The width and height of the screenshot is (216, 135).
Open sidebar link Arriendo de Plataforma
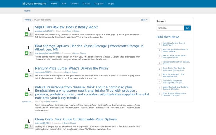click(173, 82)
